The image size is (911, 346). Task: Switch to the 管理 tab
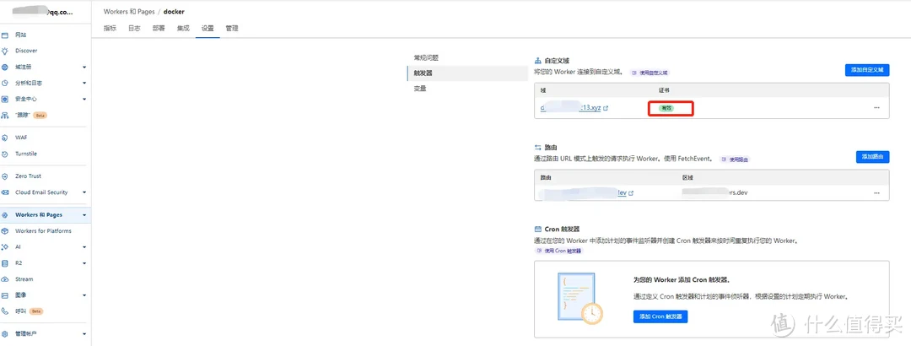coord(232,28)
